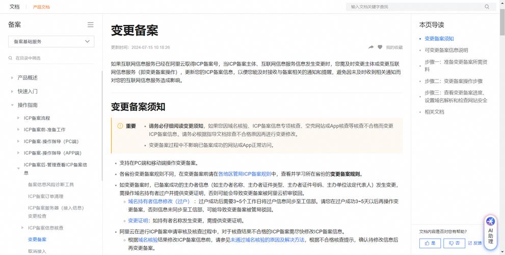Jump to 步骤二：变更备案操作步骤
This screenshot has width=505, height=255.
click(454, 81)
